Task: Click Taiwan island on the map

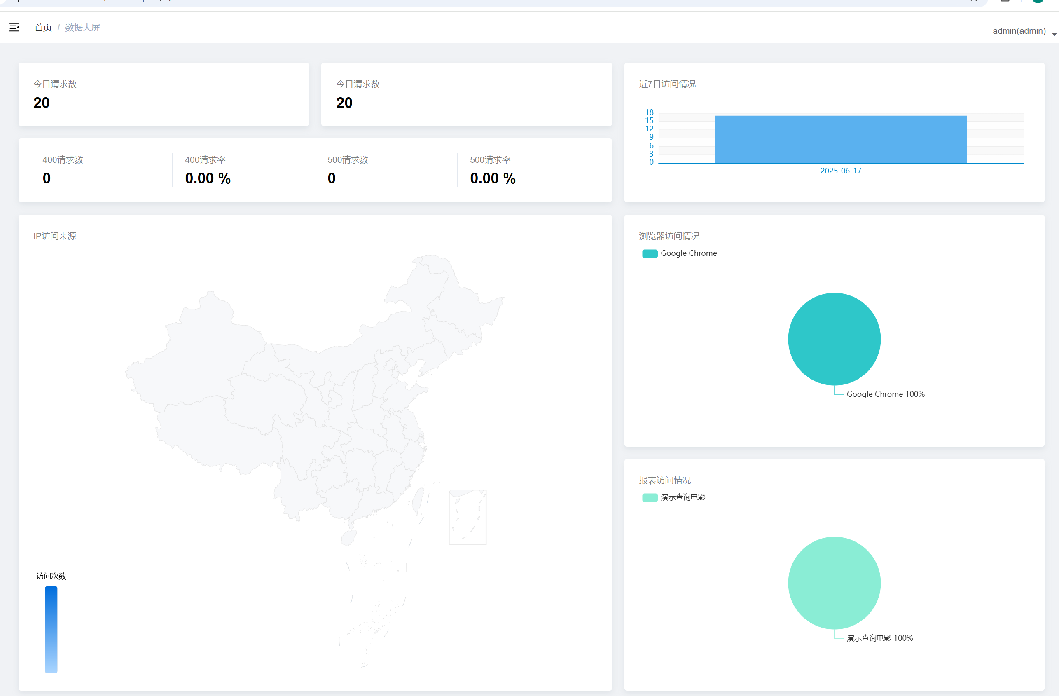Action: (x=418, y=500)
